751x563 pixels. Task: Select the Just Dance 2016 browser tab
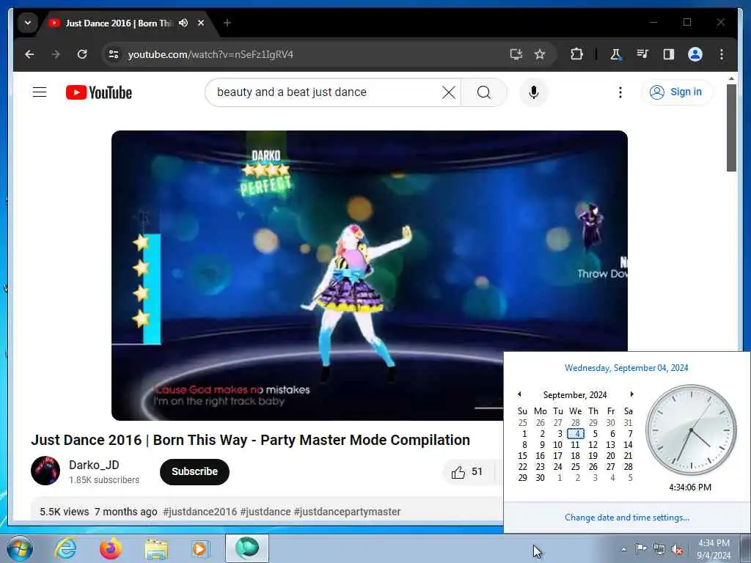(x=117, y=23)
